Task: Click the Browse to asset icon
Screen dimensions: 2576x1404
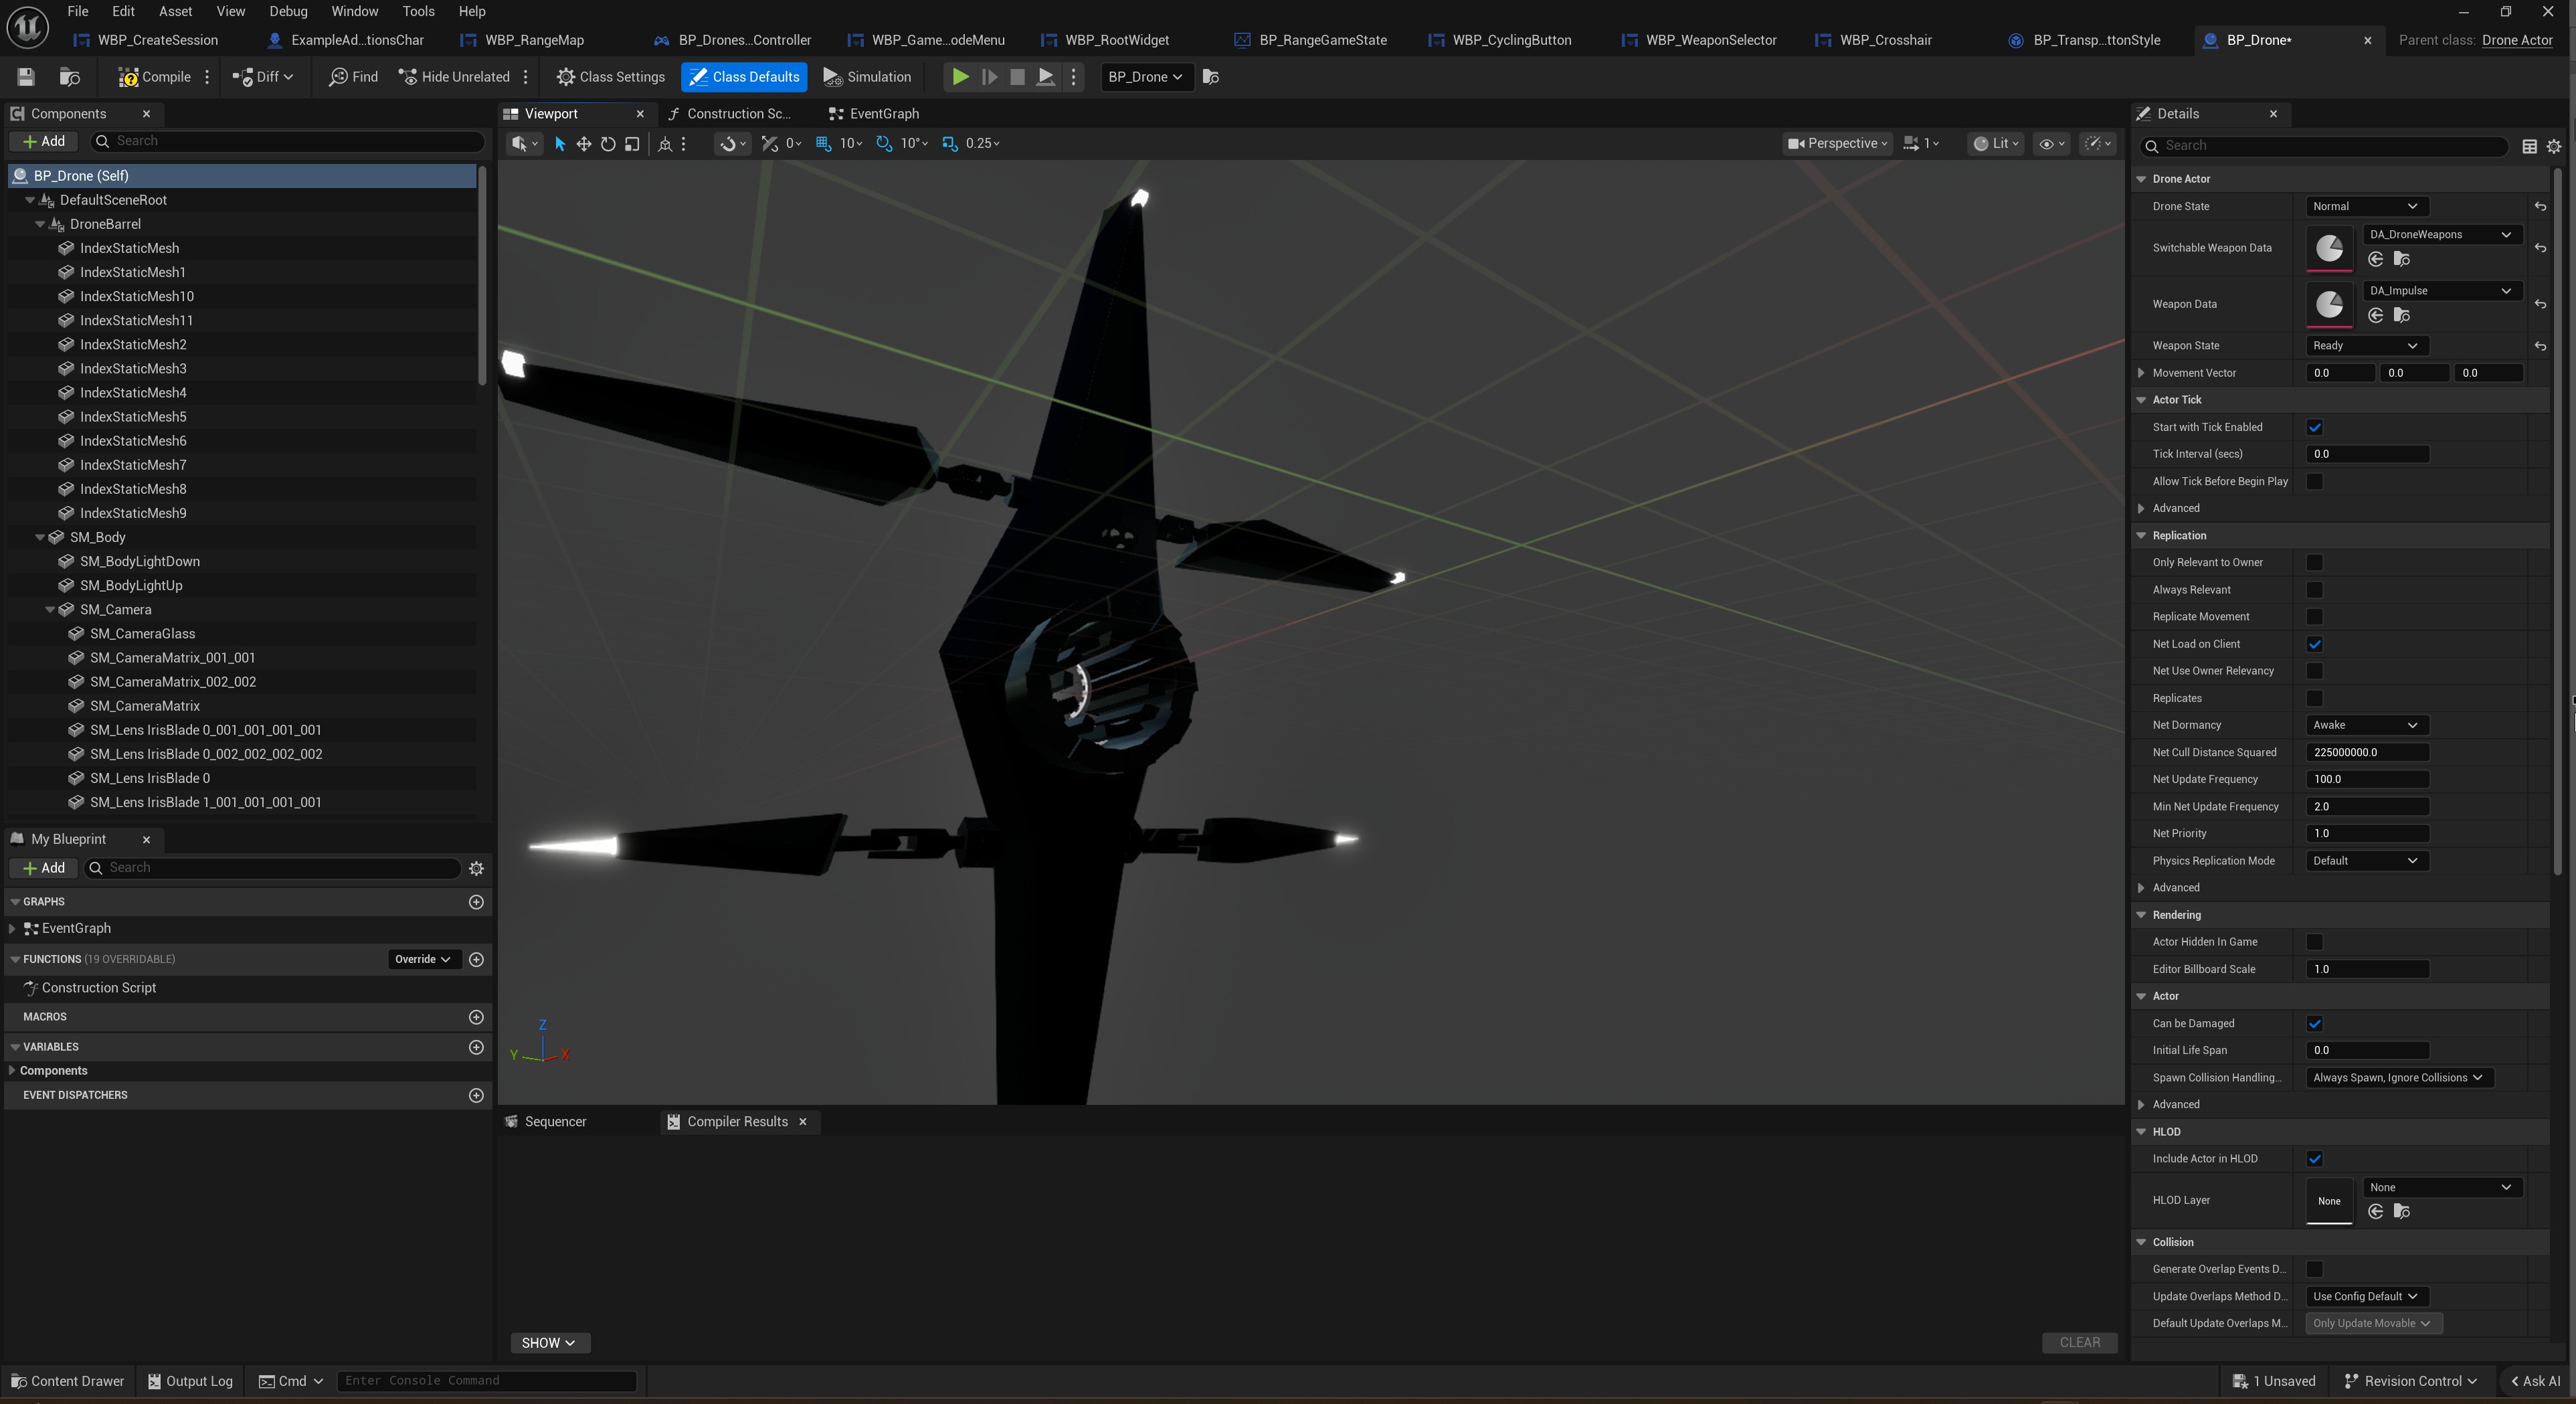Action: coord(69,77)
